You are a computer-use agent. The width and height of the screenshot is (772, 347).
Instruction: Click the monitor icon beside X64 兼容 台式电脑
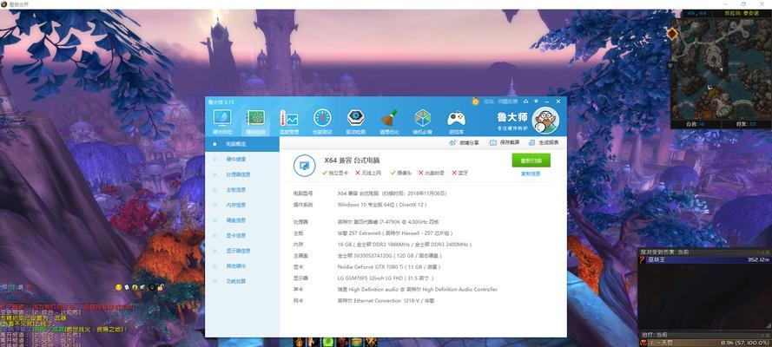304,165
